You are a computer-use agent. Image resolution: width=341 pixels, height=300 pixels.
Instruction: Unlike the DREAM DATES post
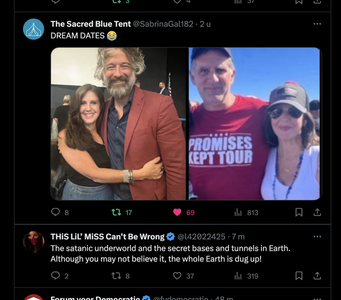[177, 212]
